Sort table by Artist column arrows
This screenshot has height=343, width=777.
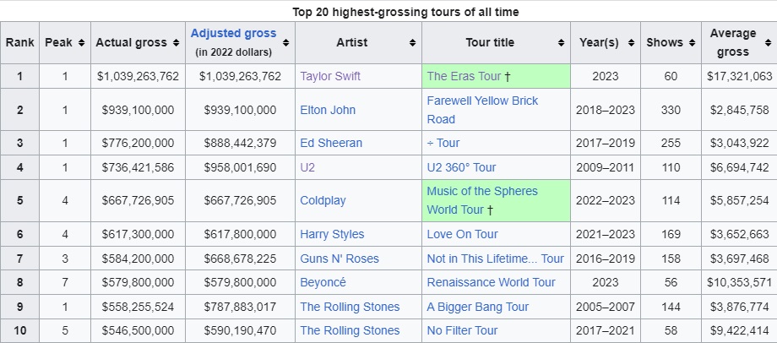point(412,43)
